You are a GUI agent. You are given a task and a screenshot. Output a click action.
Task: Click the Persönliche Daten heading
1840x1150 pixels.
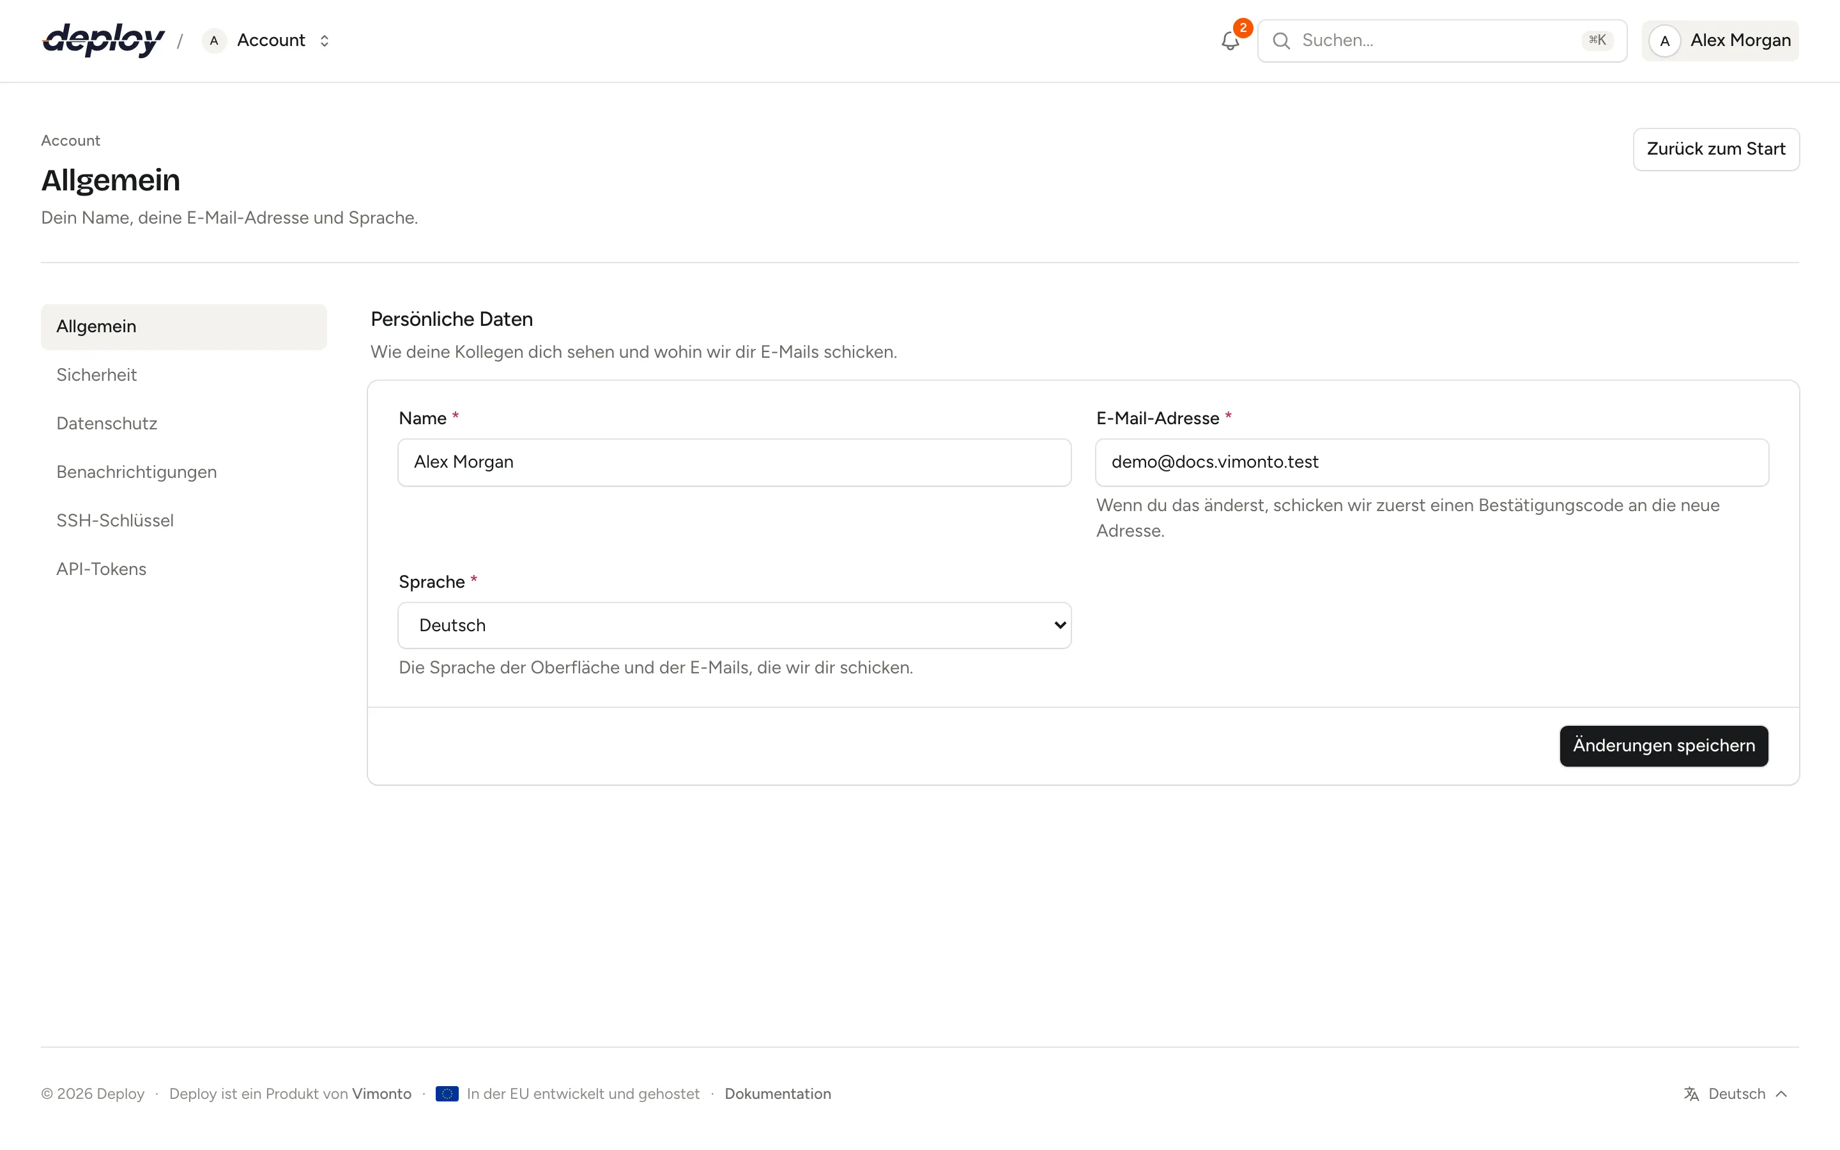(x=452, y=319)
